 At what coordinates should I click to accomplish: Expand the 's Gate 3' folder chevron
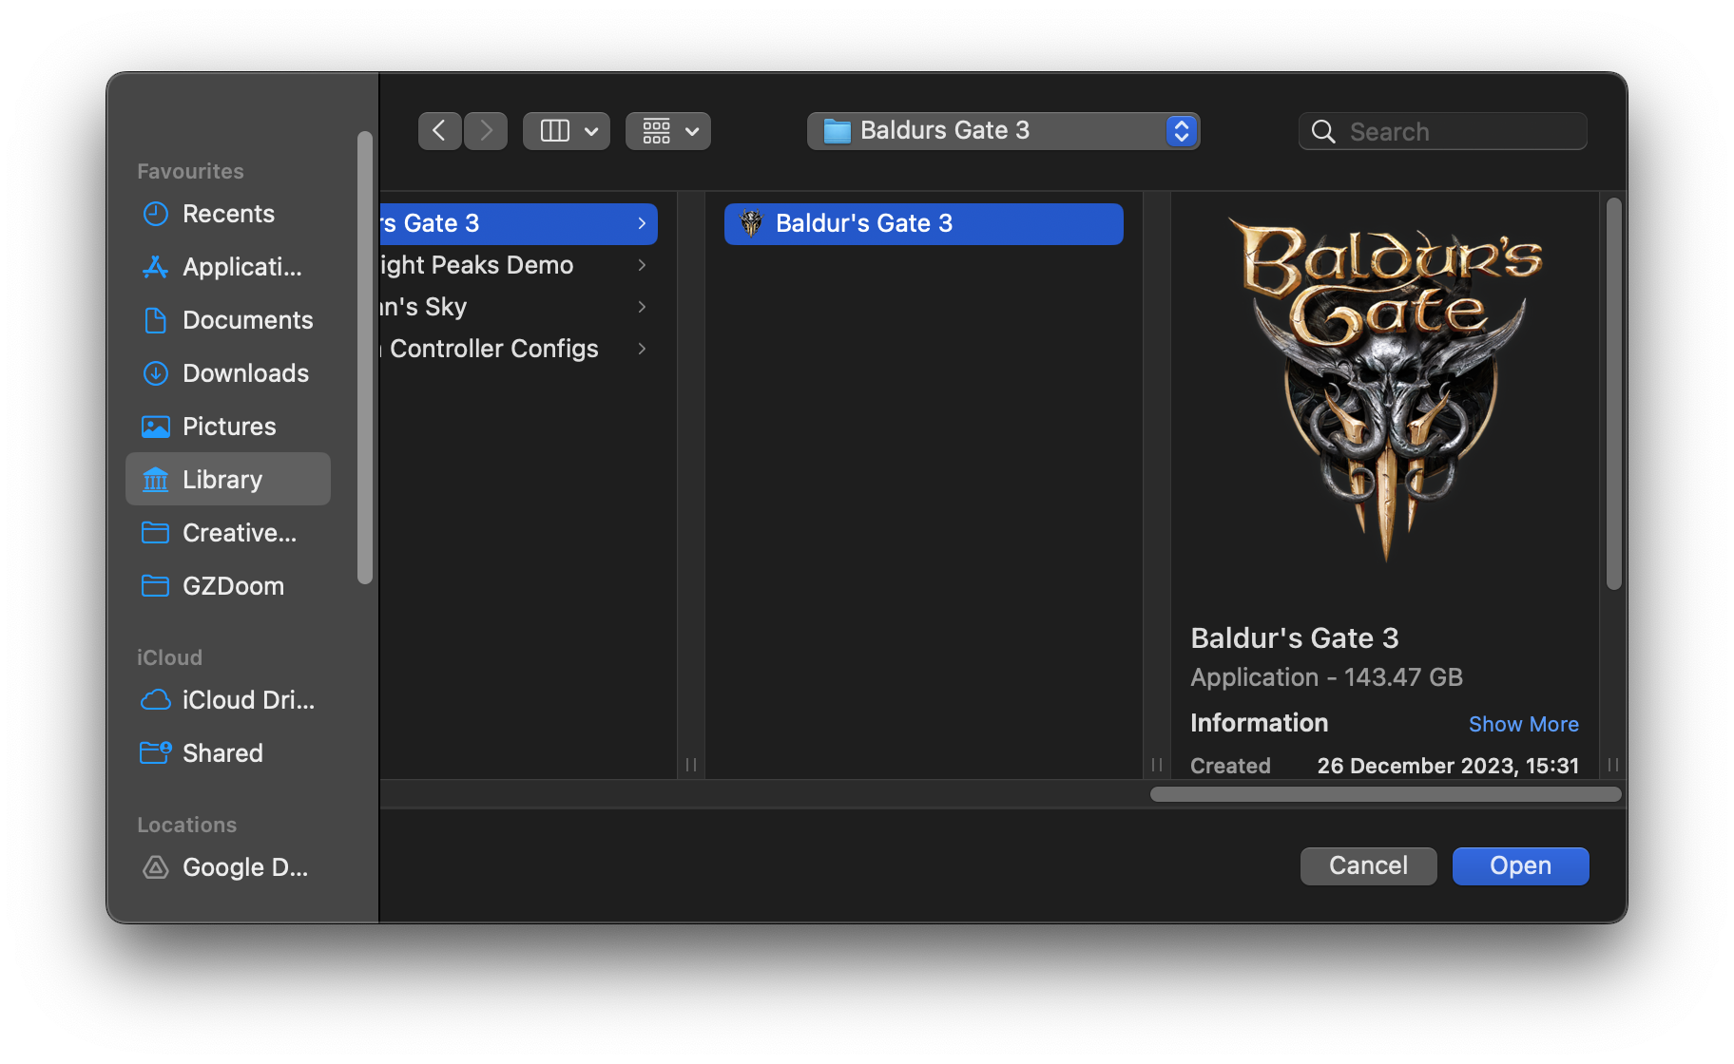643,223
